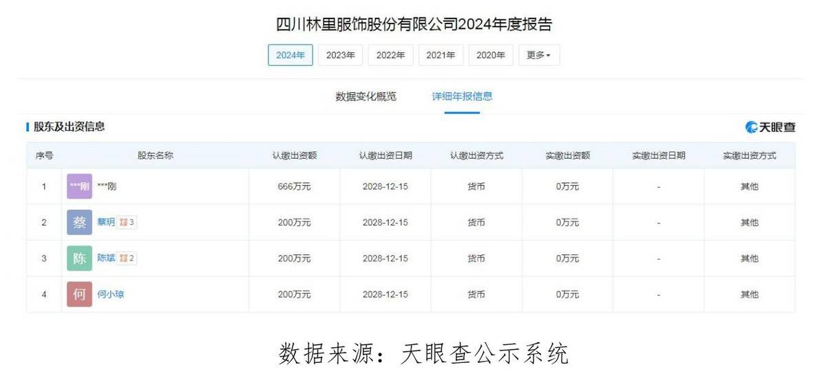Viewport: 826px width, 387px height.
Task: Switch to the 2022年 report
Action: (390, 55)
